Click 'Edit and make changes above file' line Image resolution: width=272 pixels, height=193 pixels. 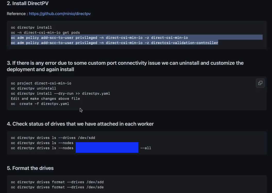click(x=45, y=99)
